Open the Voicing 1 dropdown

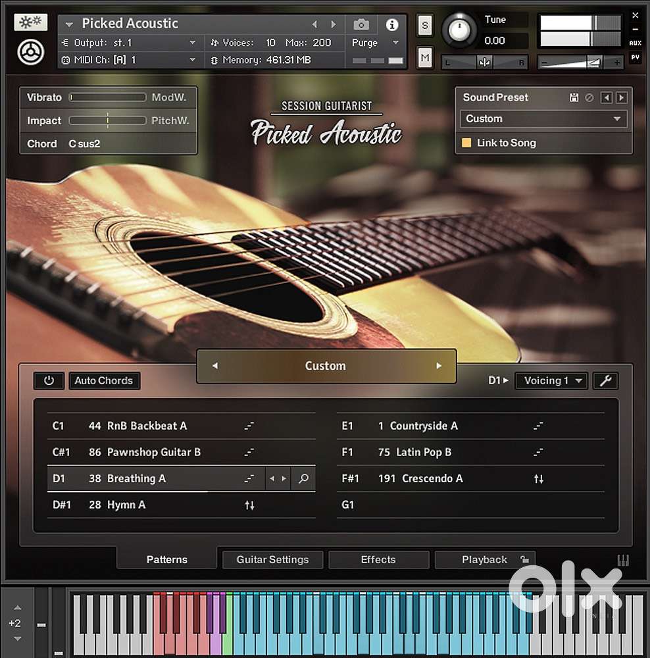click(x=551, y=380)
